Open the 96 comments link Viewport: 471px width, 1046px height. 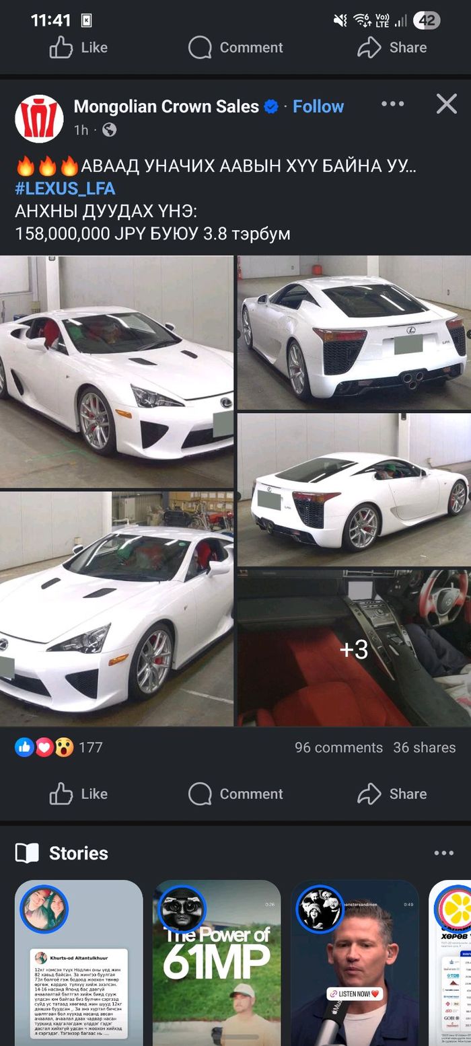pos(338,747)
